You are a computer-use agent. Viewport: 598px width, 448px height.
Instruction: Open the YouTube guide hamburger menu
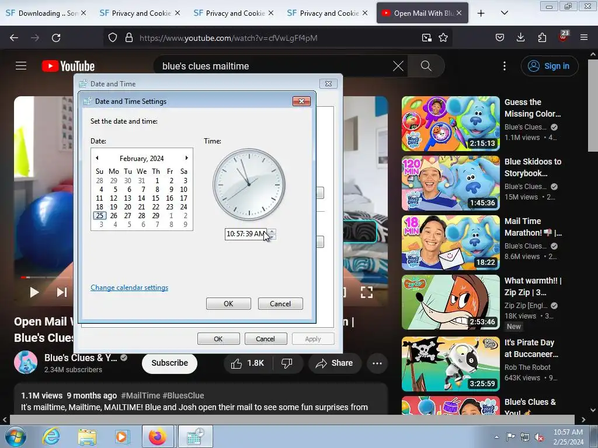pyautogui.click(x=21, y=66)
